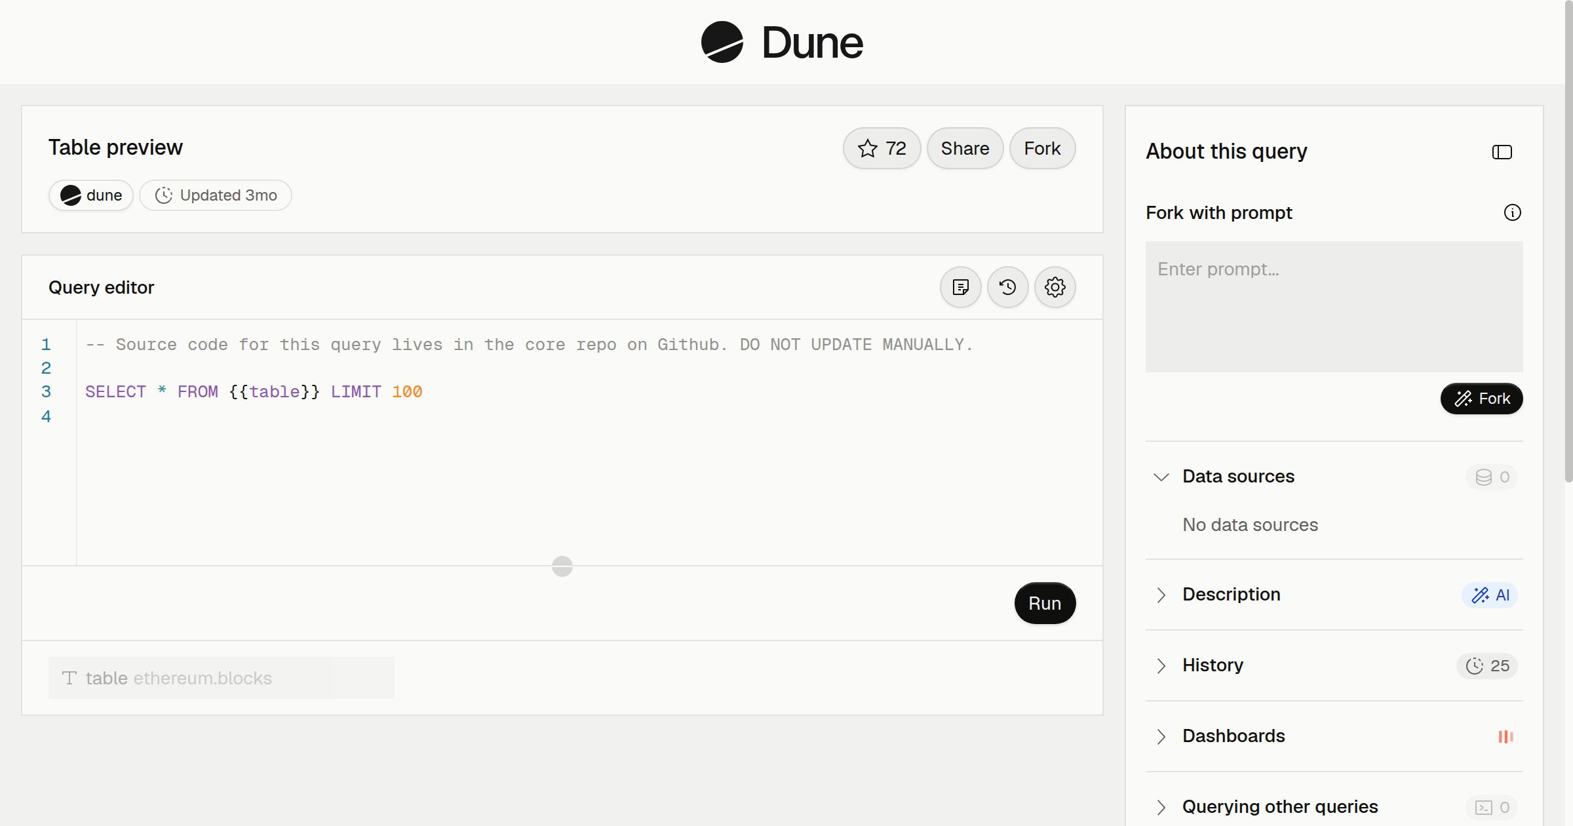The height and width of the screenshot is (826, 1573).
Task: Click the Dashboards bar chart icon
Action: (x=1505, y=737)
